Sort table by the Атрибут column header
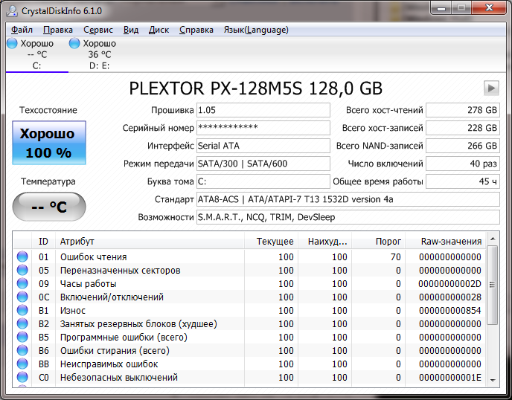The image size is (512, 400). point(150,242)
